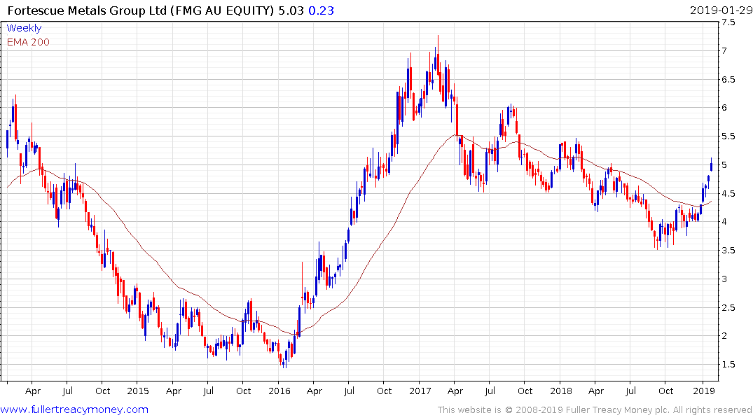Click the 3.5 label on the price axis
Viewport: 753px width, 420px height.
[728, 250]
